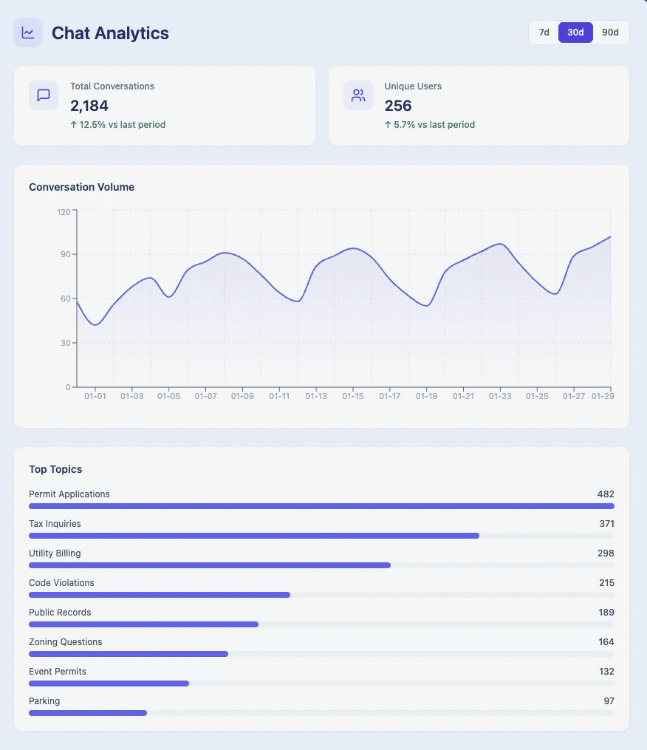Click the Zoning Questions bar

(128, 654)
